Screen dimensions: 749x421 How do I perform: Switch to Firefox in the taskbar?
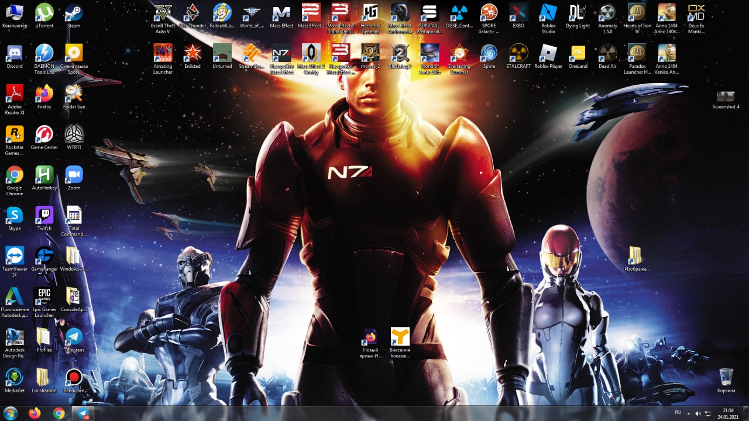[x=35, y=413]
